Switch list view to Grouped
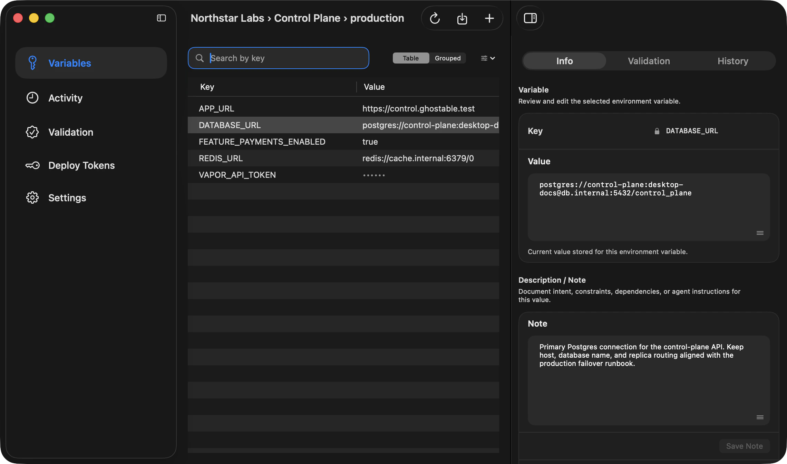The height and width of the screenshot is (464, 787). click(447, 58)
